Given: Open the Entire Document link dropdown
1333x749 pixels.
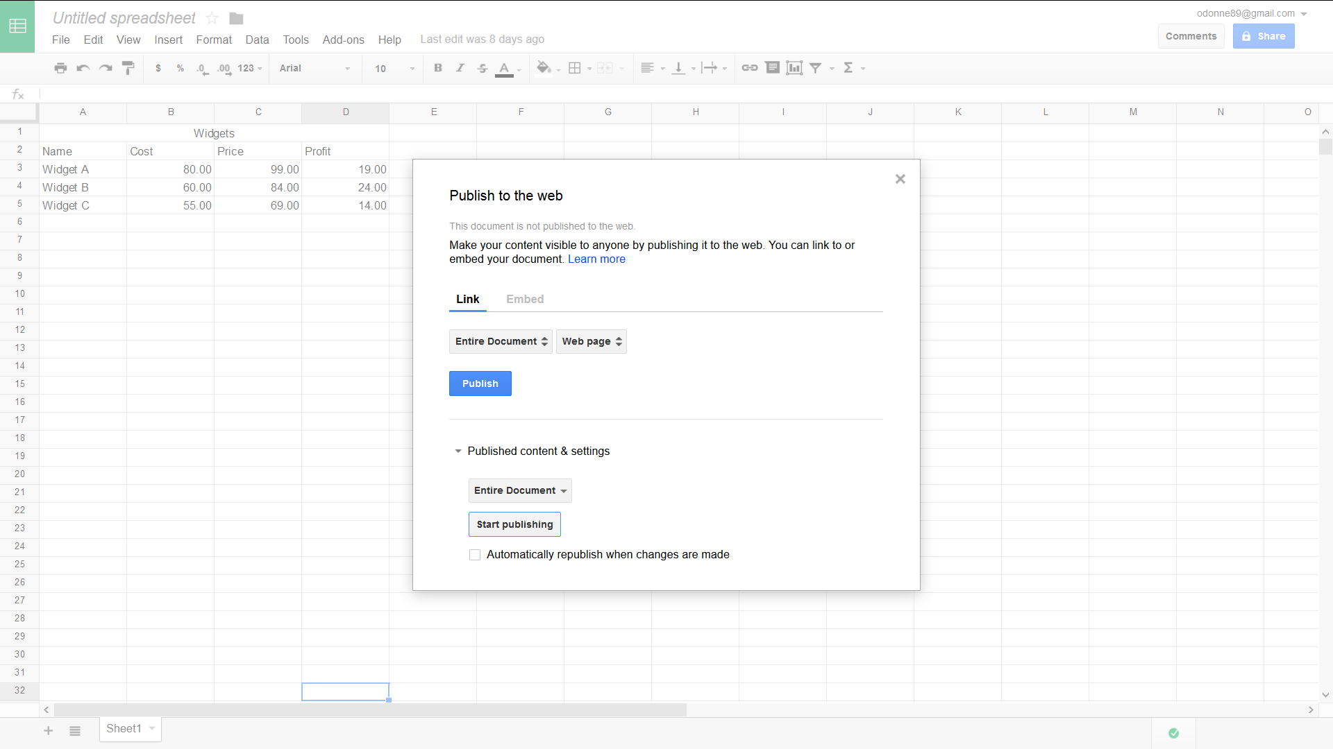Looking at the screenshot, I should (501, 342).
